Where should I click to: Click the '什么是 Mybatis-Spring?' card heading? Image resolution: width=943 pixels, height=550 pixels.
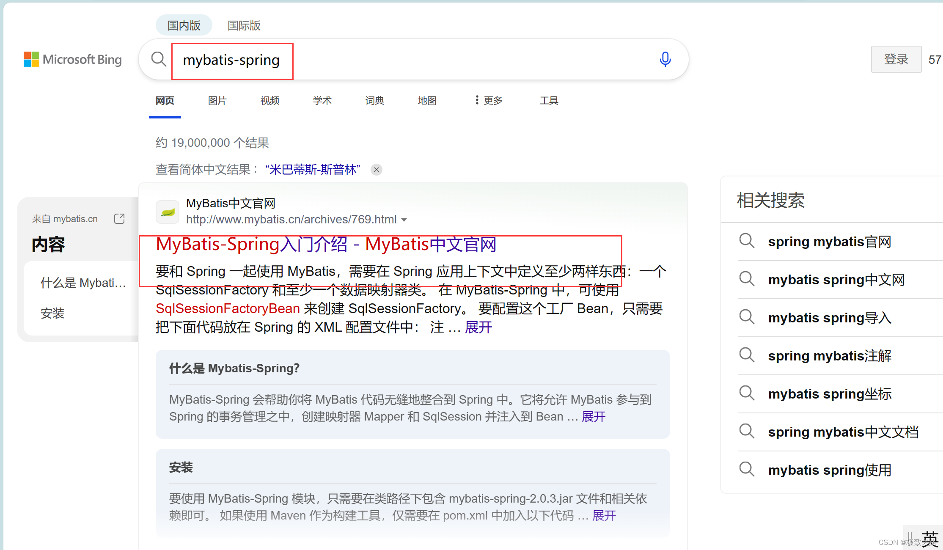pyautogui.click(x=234, y=368)
